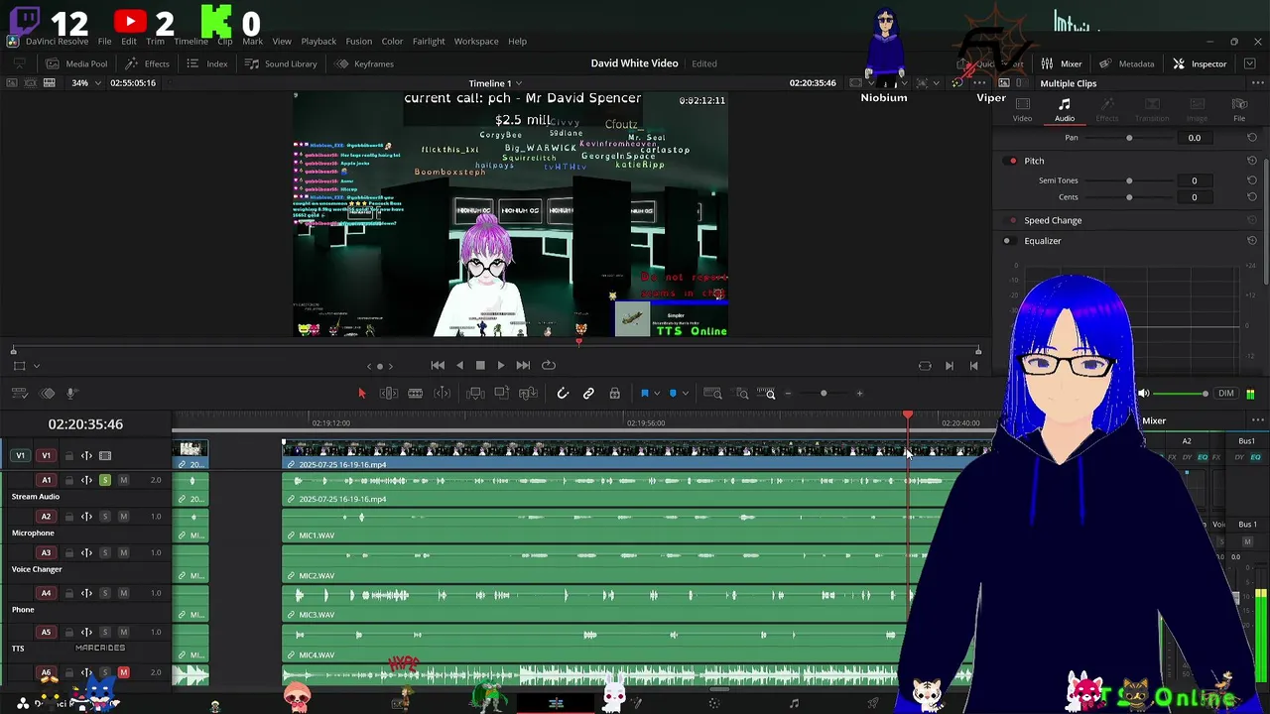Switch to the File tab in Inspector
Viewport: 1270px width, 714px height.
pos(1239,110)
